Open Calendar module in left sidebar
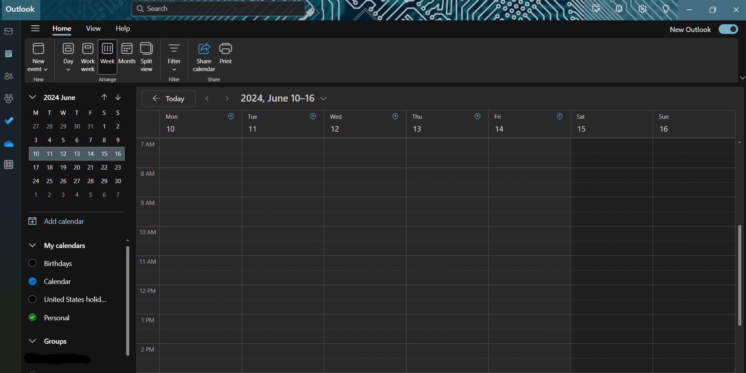746x373 pixels. (x=9, y=54)
